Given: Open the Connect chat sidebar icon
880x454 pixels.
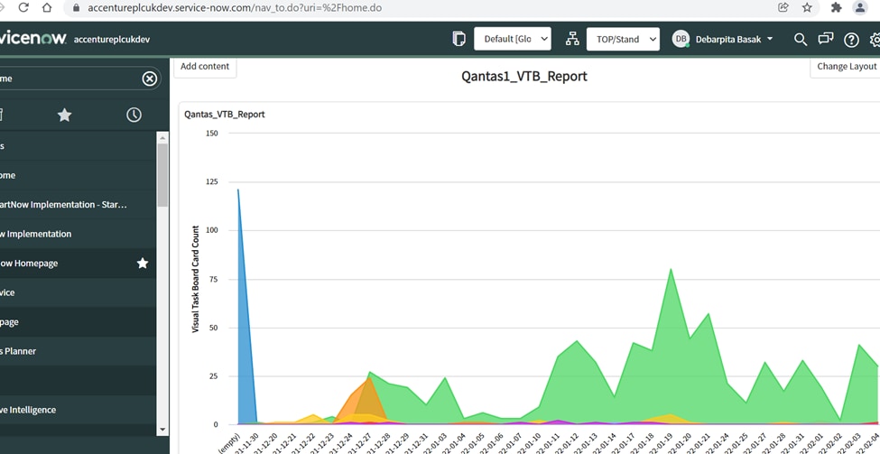Looking at the screenshot, I should [826, 39].
